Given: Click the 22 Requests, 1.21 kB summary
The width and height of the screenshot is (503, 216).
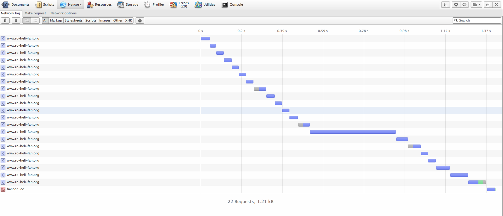Looking at the screenshot, I should [x=250, y=202].
